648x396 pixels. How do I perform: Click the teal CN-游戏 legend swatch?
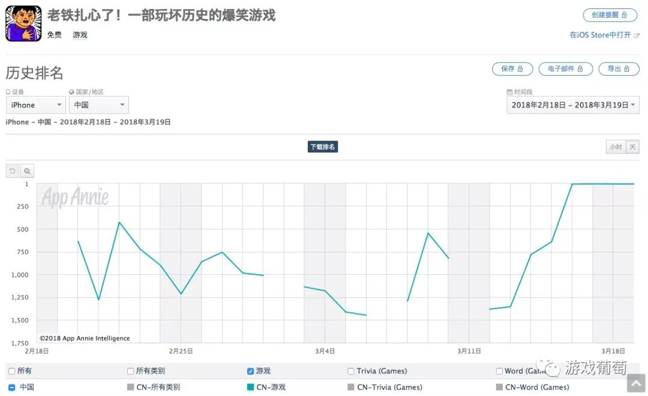(x=251, y=387)
